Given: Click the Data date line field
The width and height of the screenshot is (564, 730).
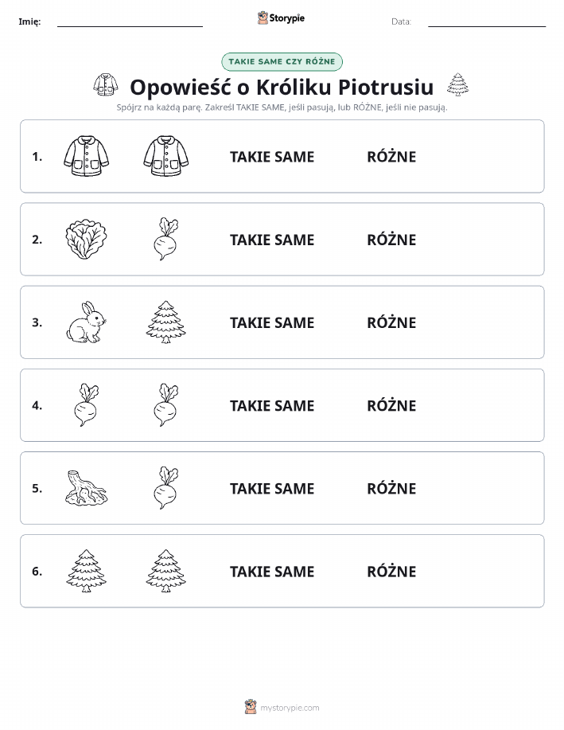Looking at the screenshot, I should [487, 21].
